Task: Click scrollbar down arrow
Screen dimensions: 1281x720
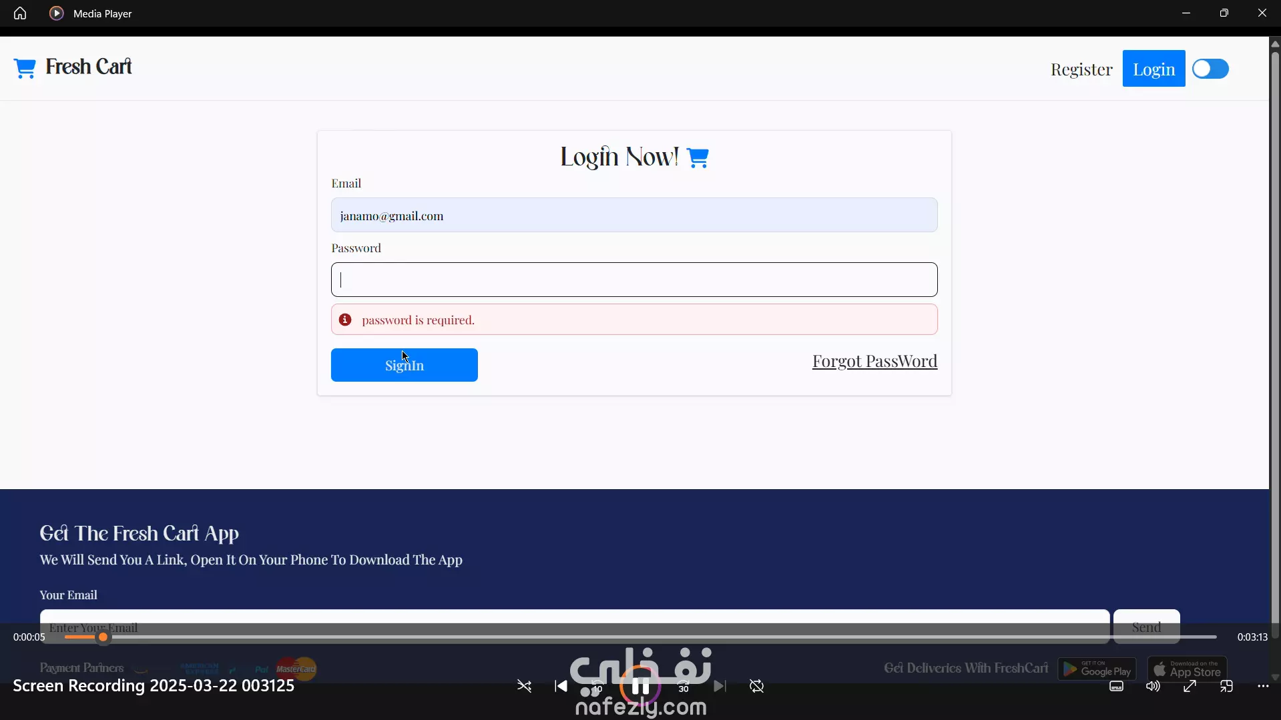Action: pos(1275,677)
